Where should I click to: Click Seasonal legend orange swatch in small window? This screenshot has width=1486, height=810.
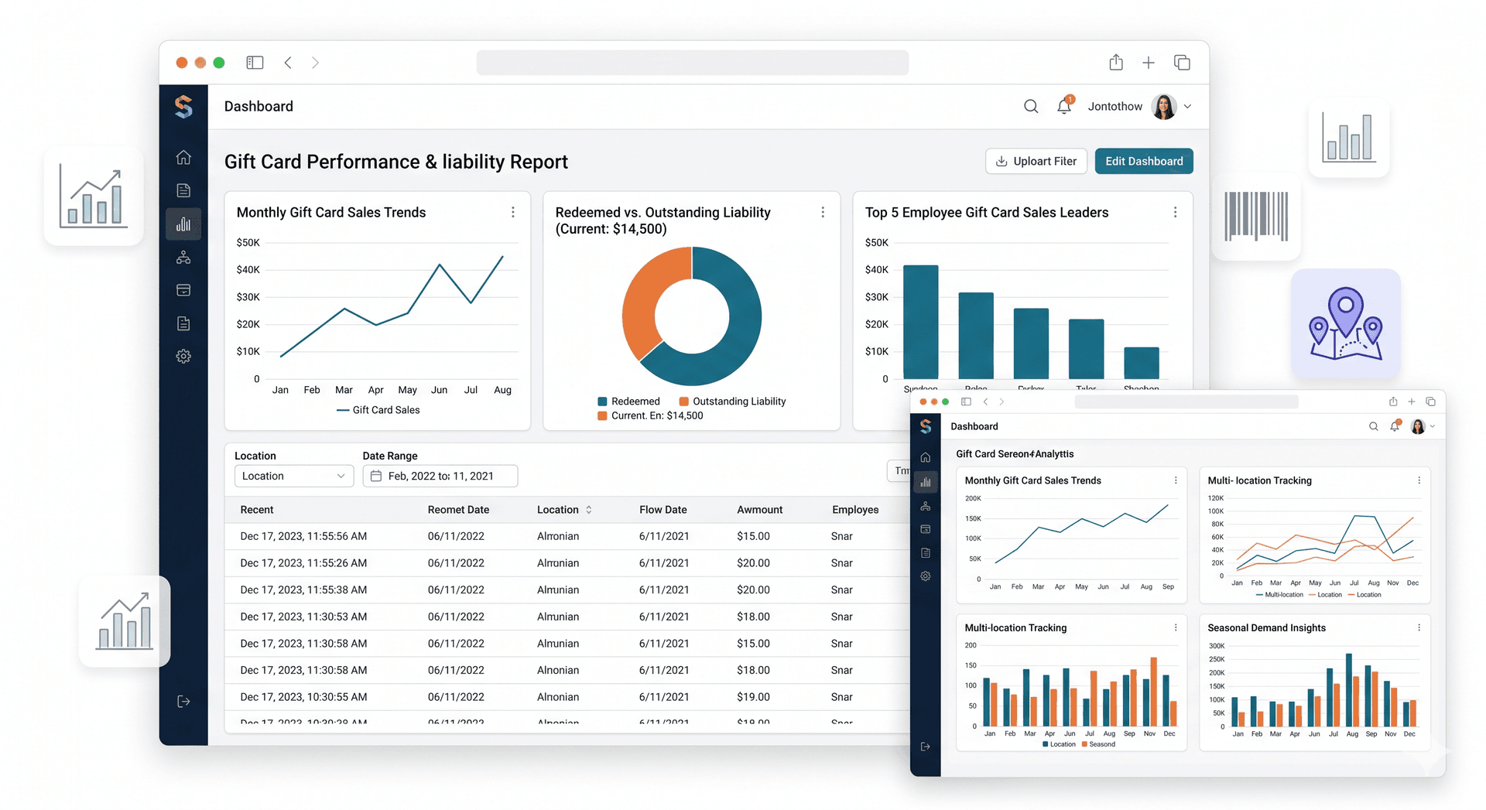(1084, 744)
